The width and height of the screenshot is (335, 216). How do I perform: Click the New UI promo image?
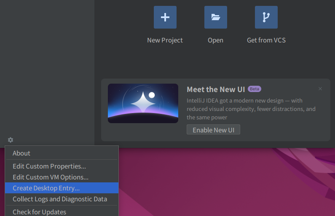(x=143, y=103)
